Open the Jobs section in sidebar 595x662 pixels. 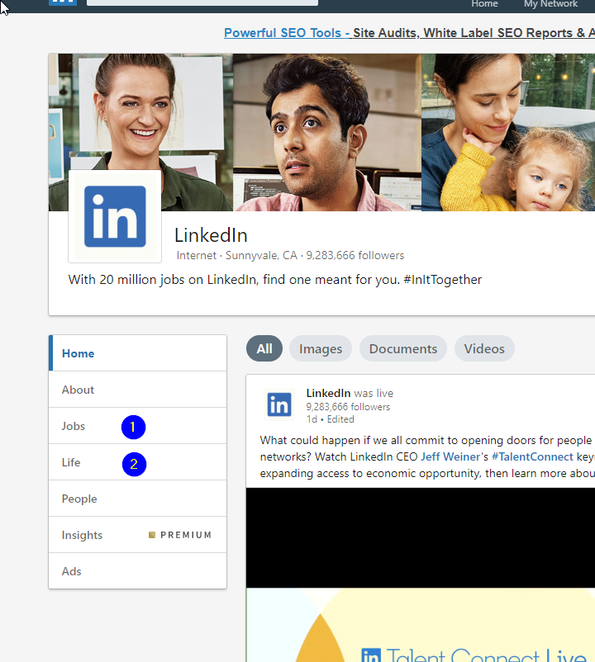tap(138, 426)
